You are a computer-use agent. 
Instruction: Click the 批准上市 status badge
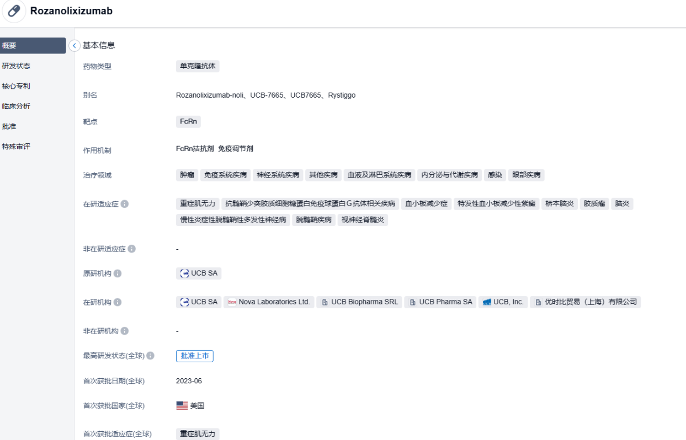coord(194,356)
